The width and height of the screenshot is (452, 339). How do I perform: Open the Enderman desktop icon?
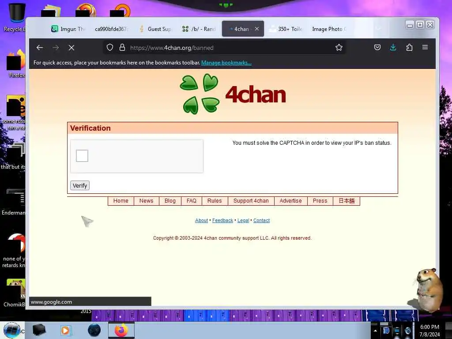tap(14, 202)
